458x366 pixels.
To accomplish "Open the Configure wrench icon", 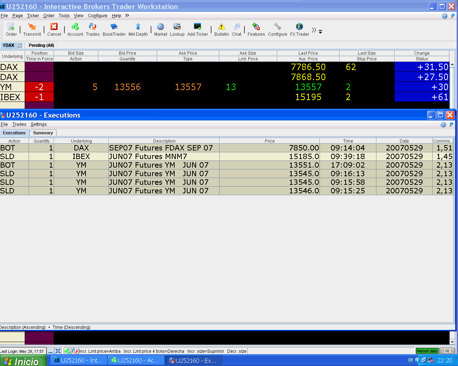I will [278, 30].
